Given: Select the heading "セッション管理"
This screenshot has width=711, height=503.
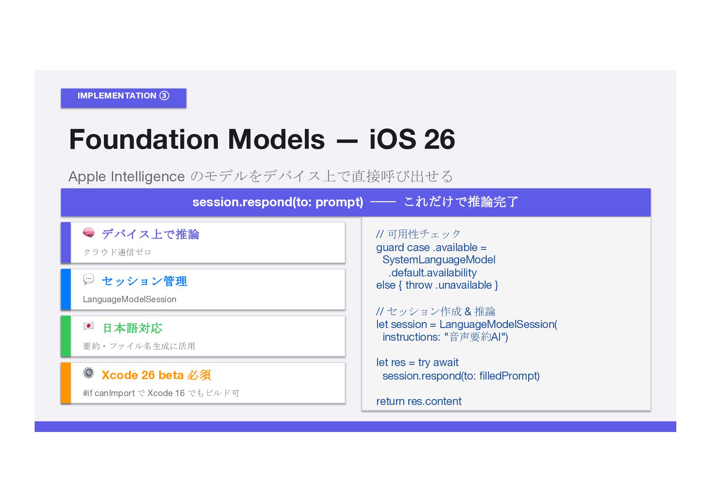Looking at the screenshot, I should (144, 281).
